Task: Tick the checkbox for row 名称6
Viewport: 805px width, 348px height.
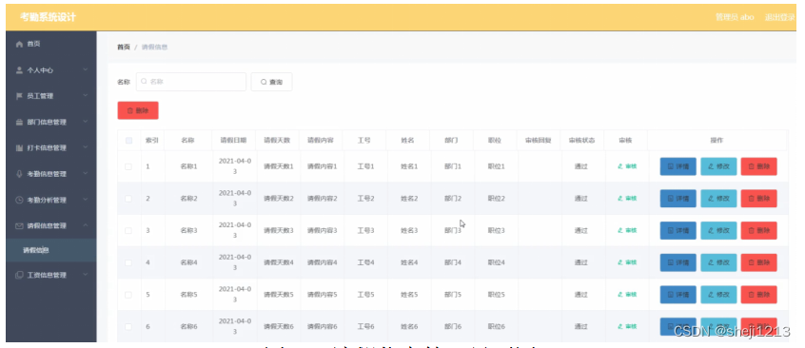Action: coord(128,327)
